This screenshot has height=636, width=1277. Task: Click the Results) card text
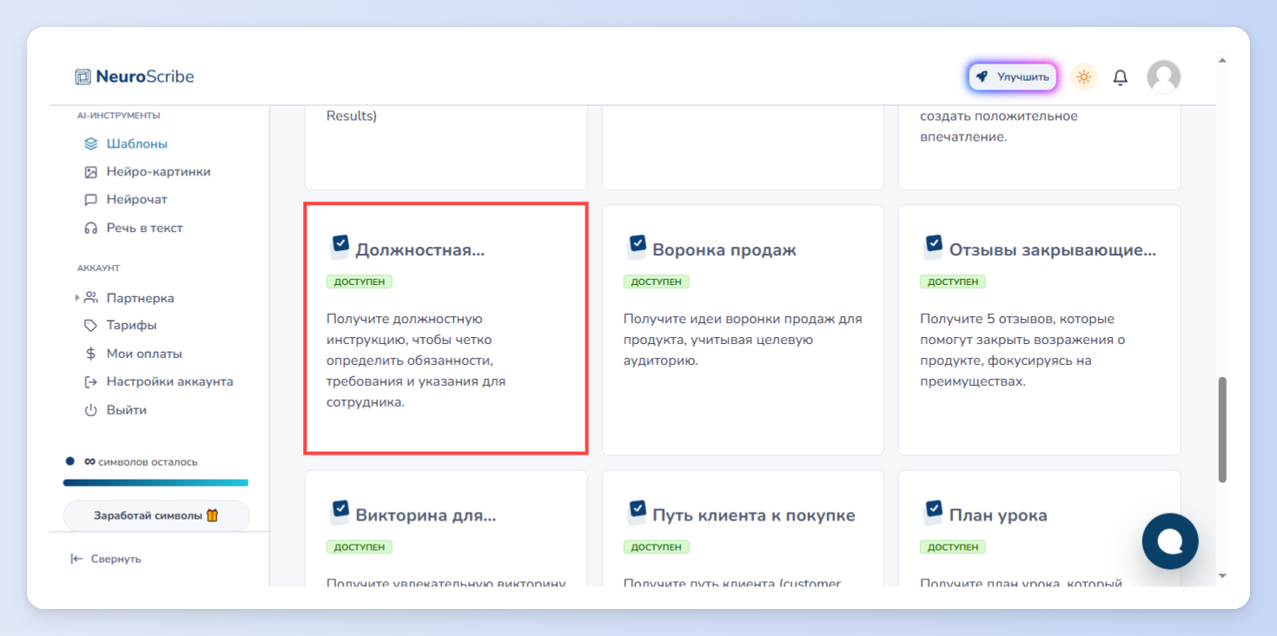click(352, 116)
